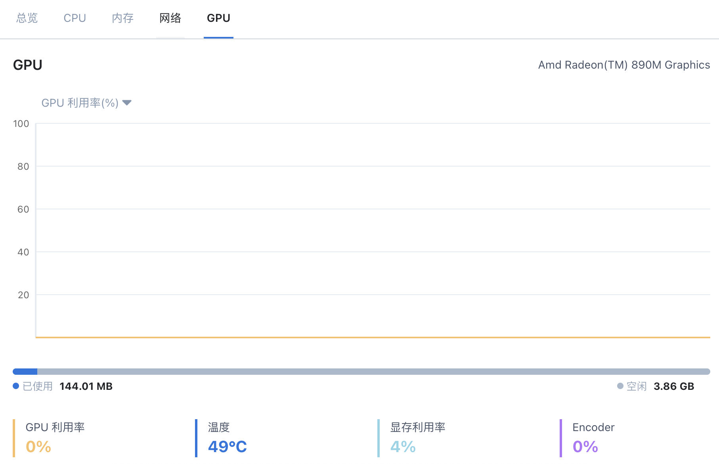This screenshot has height=464, width=719.
Task: Open the CPU tab
Action: click(x=75, y=18)
